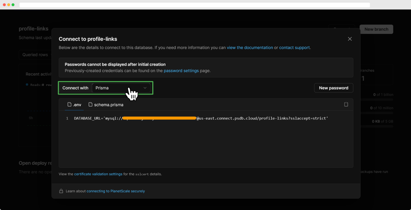Click the file icon beside schema.prisma
This screenshot has width=411, height=210.
point(91,105)
